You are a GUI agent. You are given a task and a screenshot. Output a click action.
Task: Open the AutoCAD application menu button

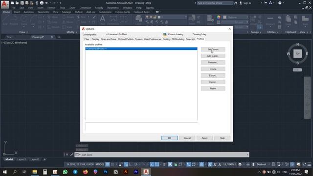4,4
